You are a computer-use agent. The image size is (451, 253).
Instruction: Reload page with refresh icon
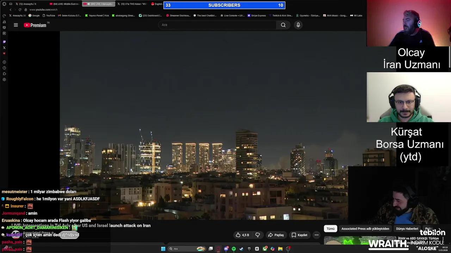pos(20,9)
